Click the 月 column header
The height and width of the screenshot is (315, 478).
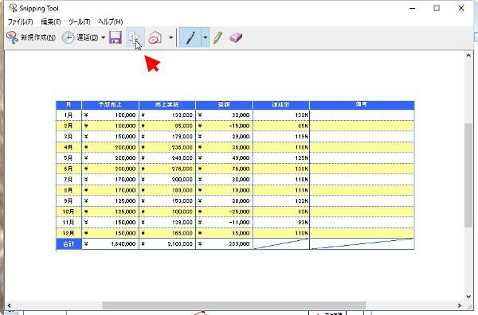point(69,105)
